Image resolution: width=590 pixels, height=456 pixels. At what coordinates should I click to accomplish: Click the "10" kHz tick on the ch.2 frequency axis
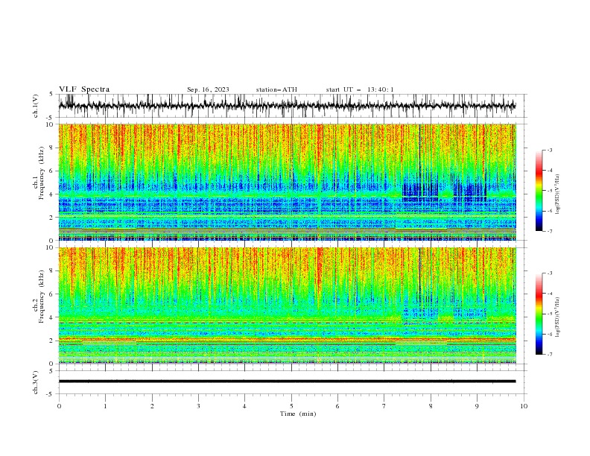(51, 247)
